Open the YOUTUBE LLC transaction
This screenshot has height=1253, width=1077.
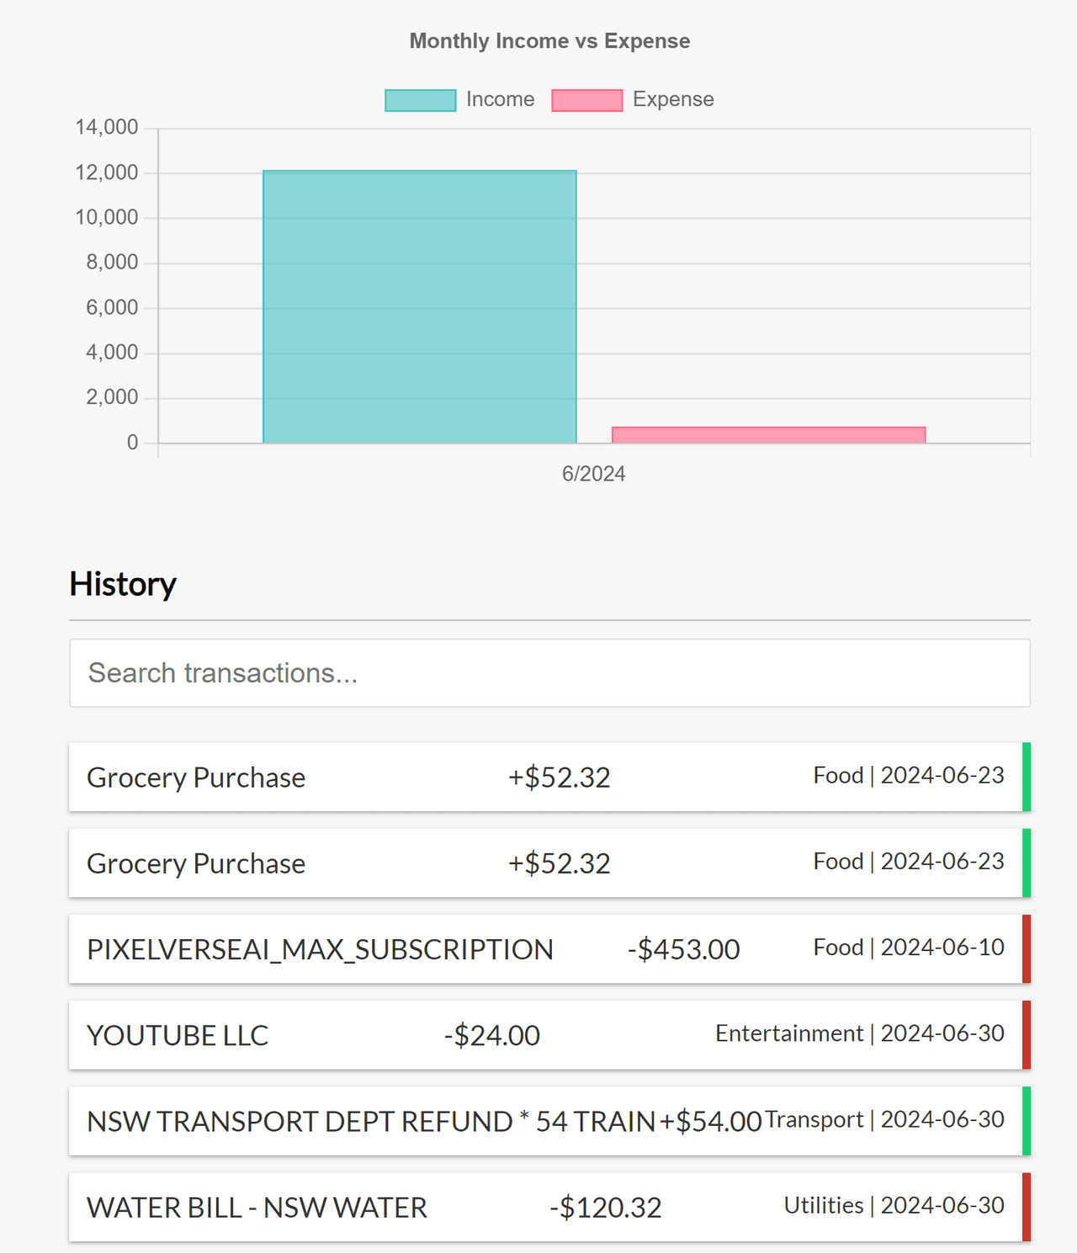pyautogui.click(x=178, y=1036)
